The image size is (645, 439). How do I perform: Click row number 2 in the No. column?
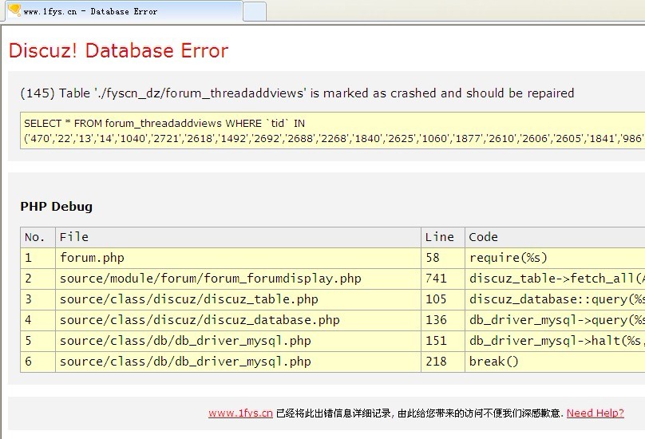pyautogui.click(x=38, y=279)
